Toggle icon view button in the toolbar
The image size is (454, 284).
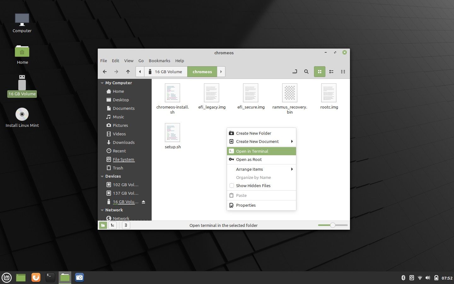[x=319, y=72]
